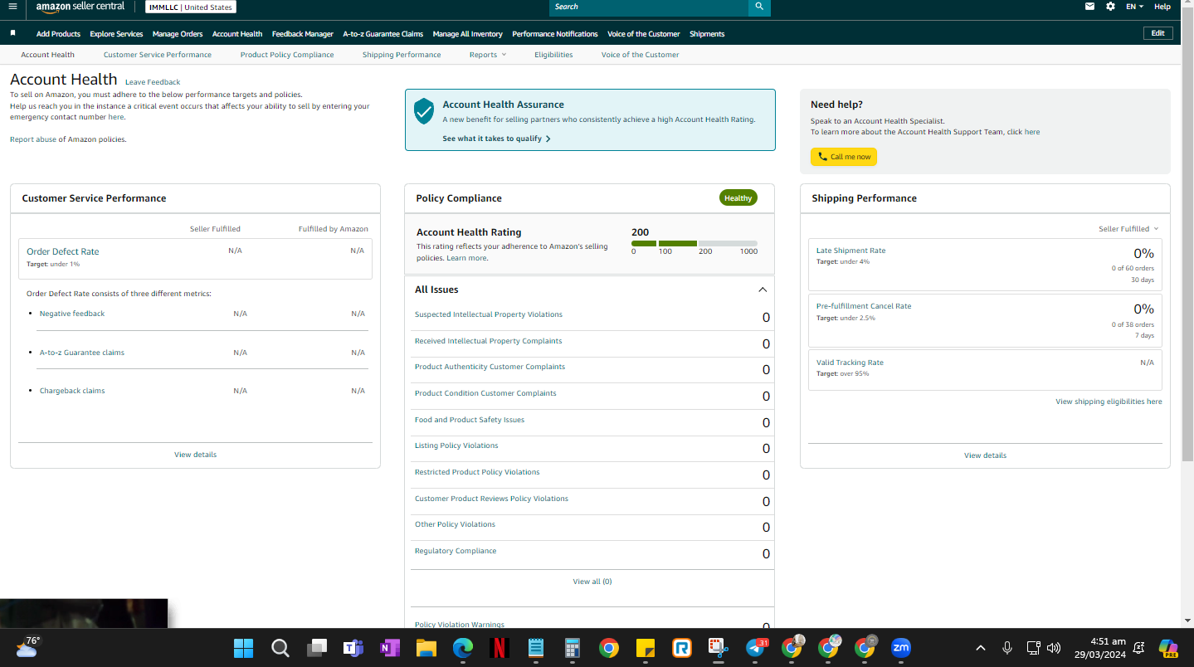Image resolution: width=1194 pixels, height=667 pixels.
Task: Open the Eligibilities tab
Action: 553,55
